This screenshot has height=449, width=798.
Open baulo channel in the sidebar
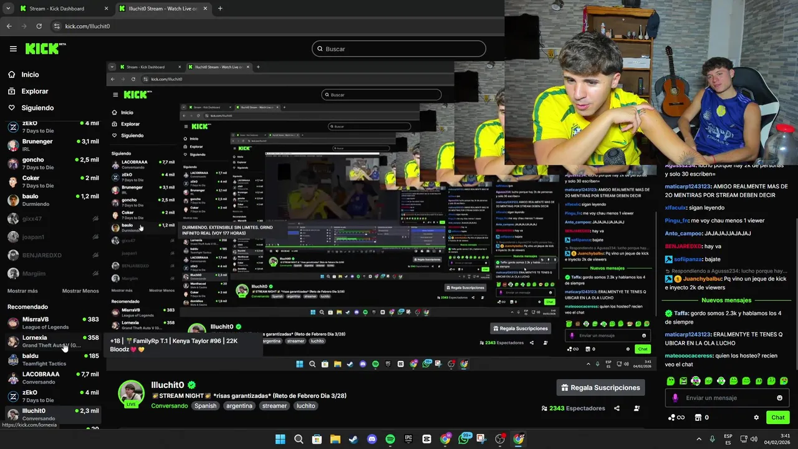click(52, 200)
